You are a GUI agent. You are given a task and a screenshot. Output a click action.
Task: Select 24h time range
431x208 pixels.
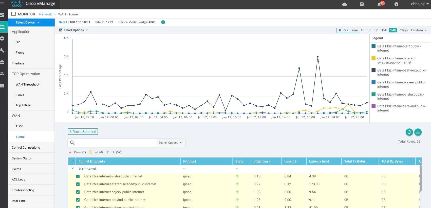pyautogui.click(x=393, y=30)
